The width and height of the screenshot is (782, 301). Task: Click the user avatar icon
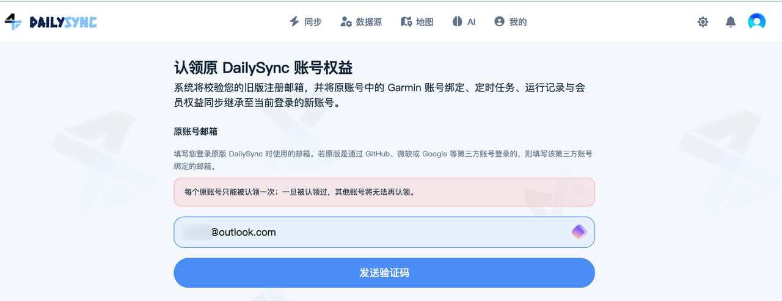point(757,22)
